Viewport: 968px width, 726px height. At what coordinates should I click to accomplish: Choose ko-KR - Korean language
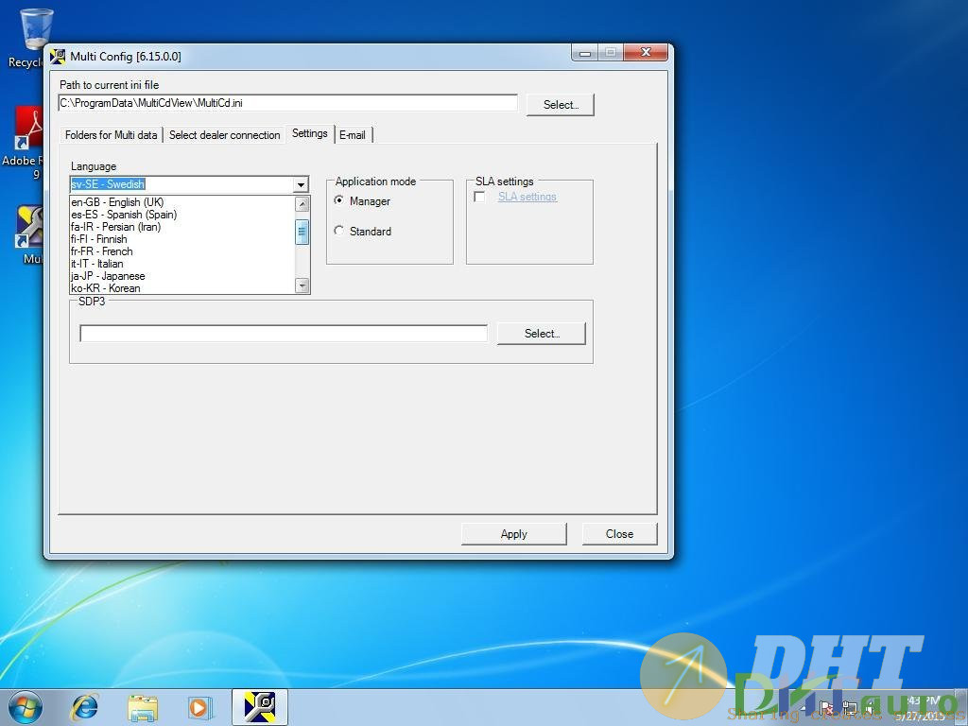point(182,288)
